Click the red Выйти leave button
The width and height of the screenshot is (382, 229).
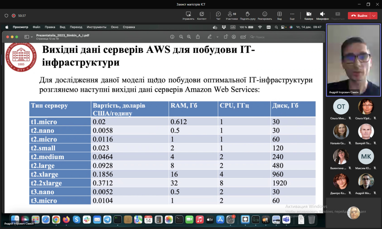point(359,16)
